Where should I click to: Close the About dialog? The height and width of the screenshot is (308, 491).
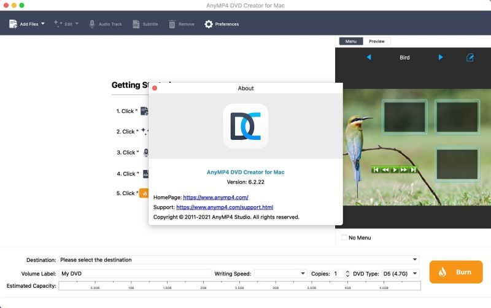[x=155, y=88]
